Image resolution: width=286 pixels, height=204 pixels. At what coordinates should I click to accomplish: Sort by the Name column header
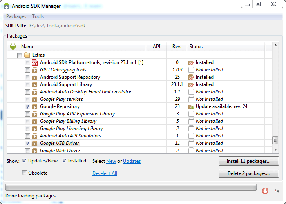[77, 47]
